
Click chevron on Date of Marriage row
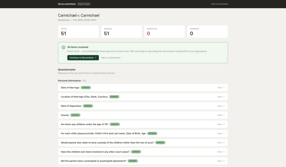[224, 88]
